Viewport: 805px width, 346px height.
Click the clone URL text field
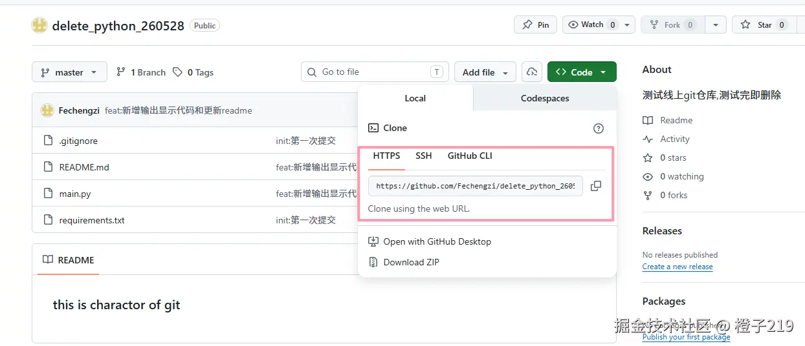tap(476, 186)
